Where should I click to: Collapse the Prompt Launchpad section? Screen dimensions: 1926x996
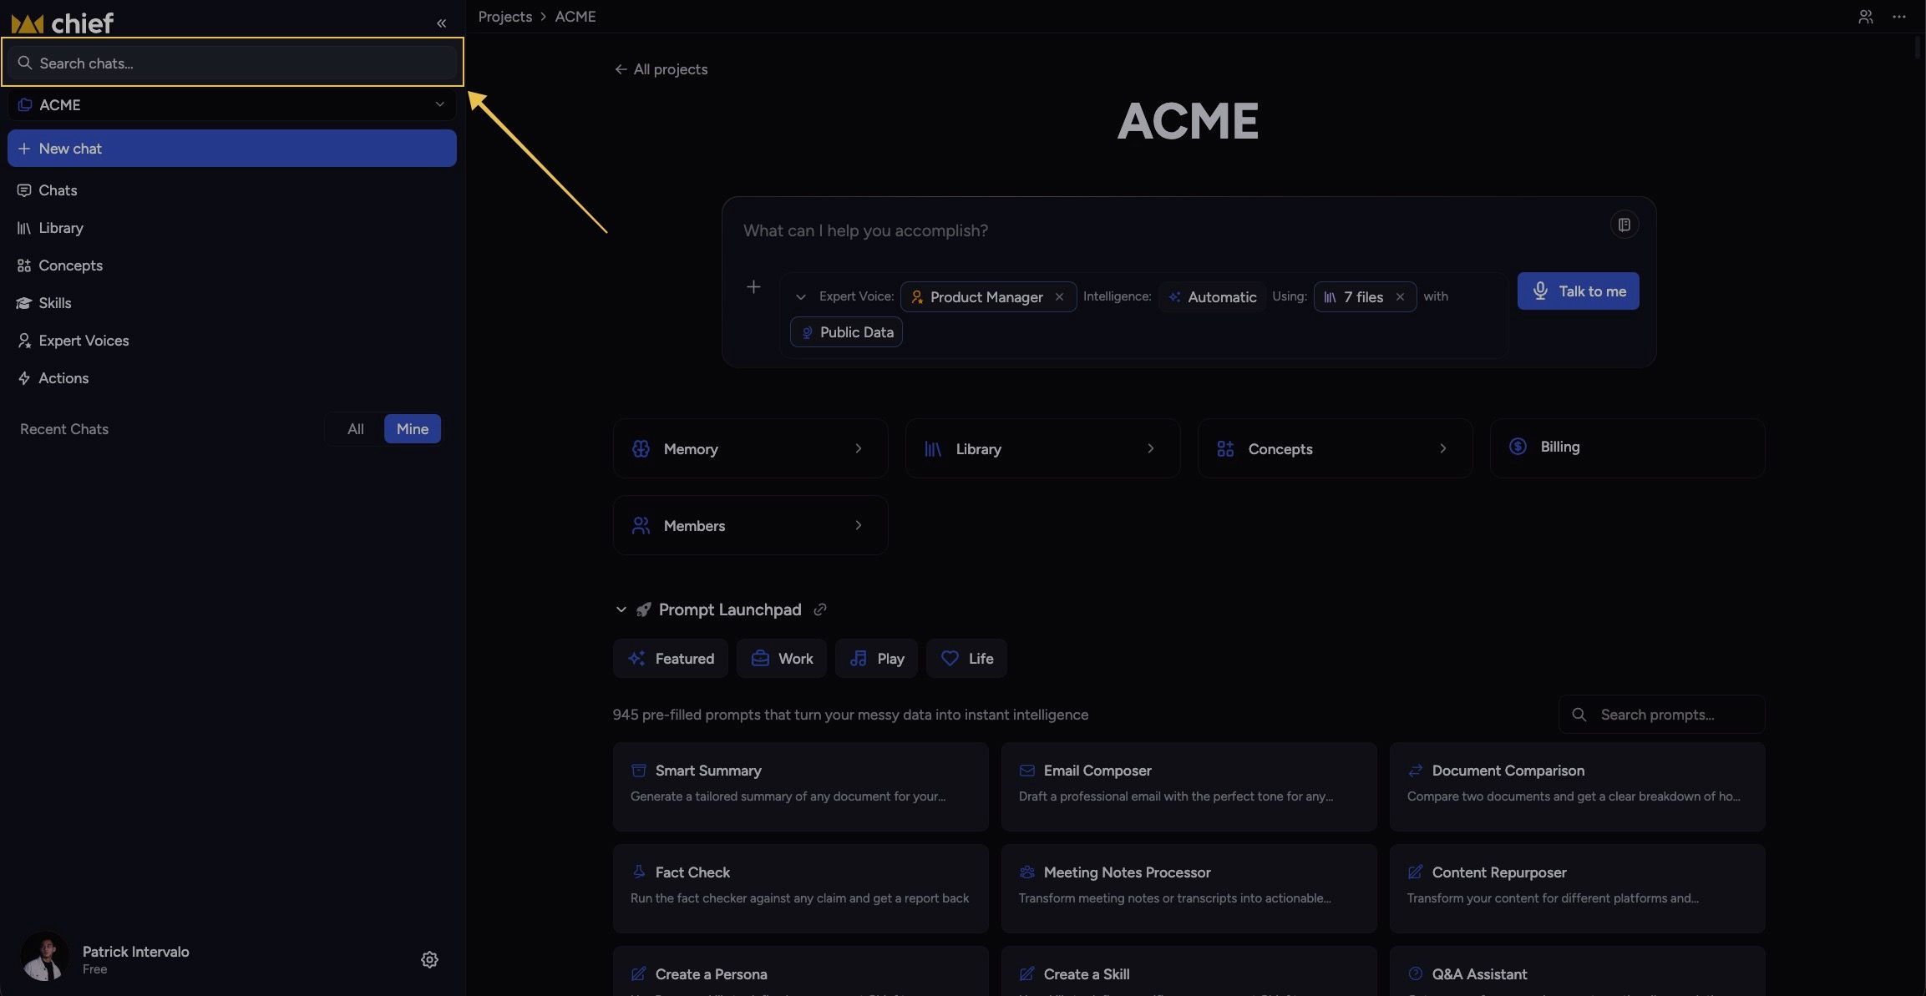coord(621,610)
